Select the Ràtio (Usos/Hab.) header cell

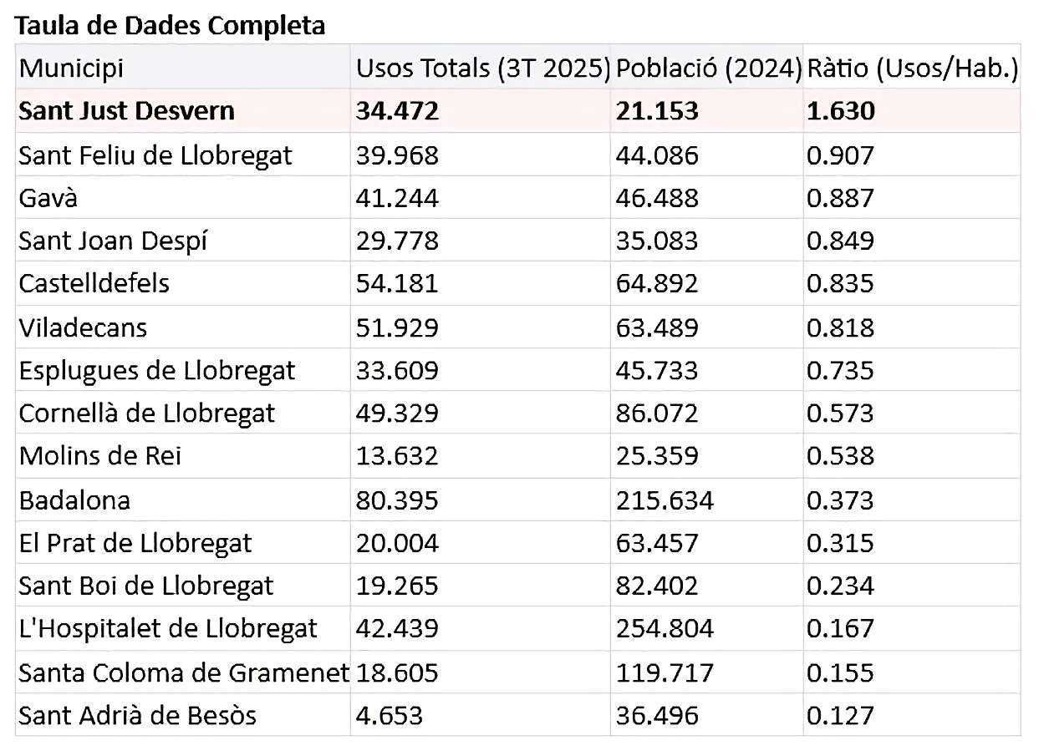(x=912, y=68)
